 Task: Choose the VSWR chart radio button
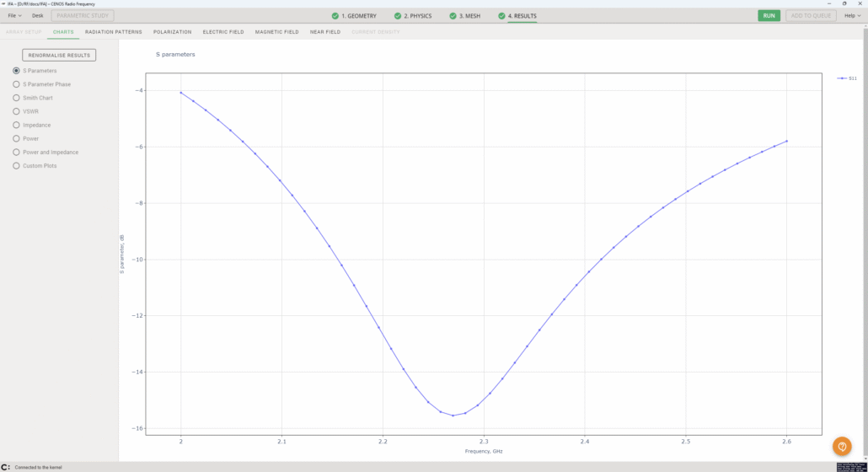16,111
